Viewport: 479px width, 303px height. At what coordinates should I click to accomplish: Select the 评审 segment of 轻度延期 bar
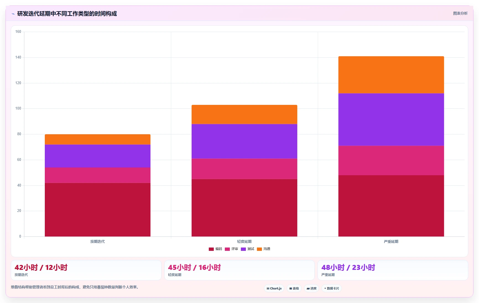244,169
